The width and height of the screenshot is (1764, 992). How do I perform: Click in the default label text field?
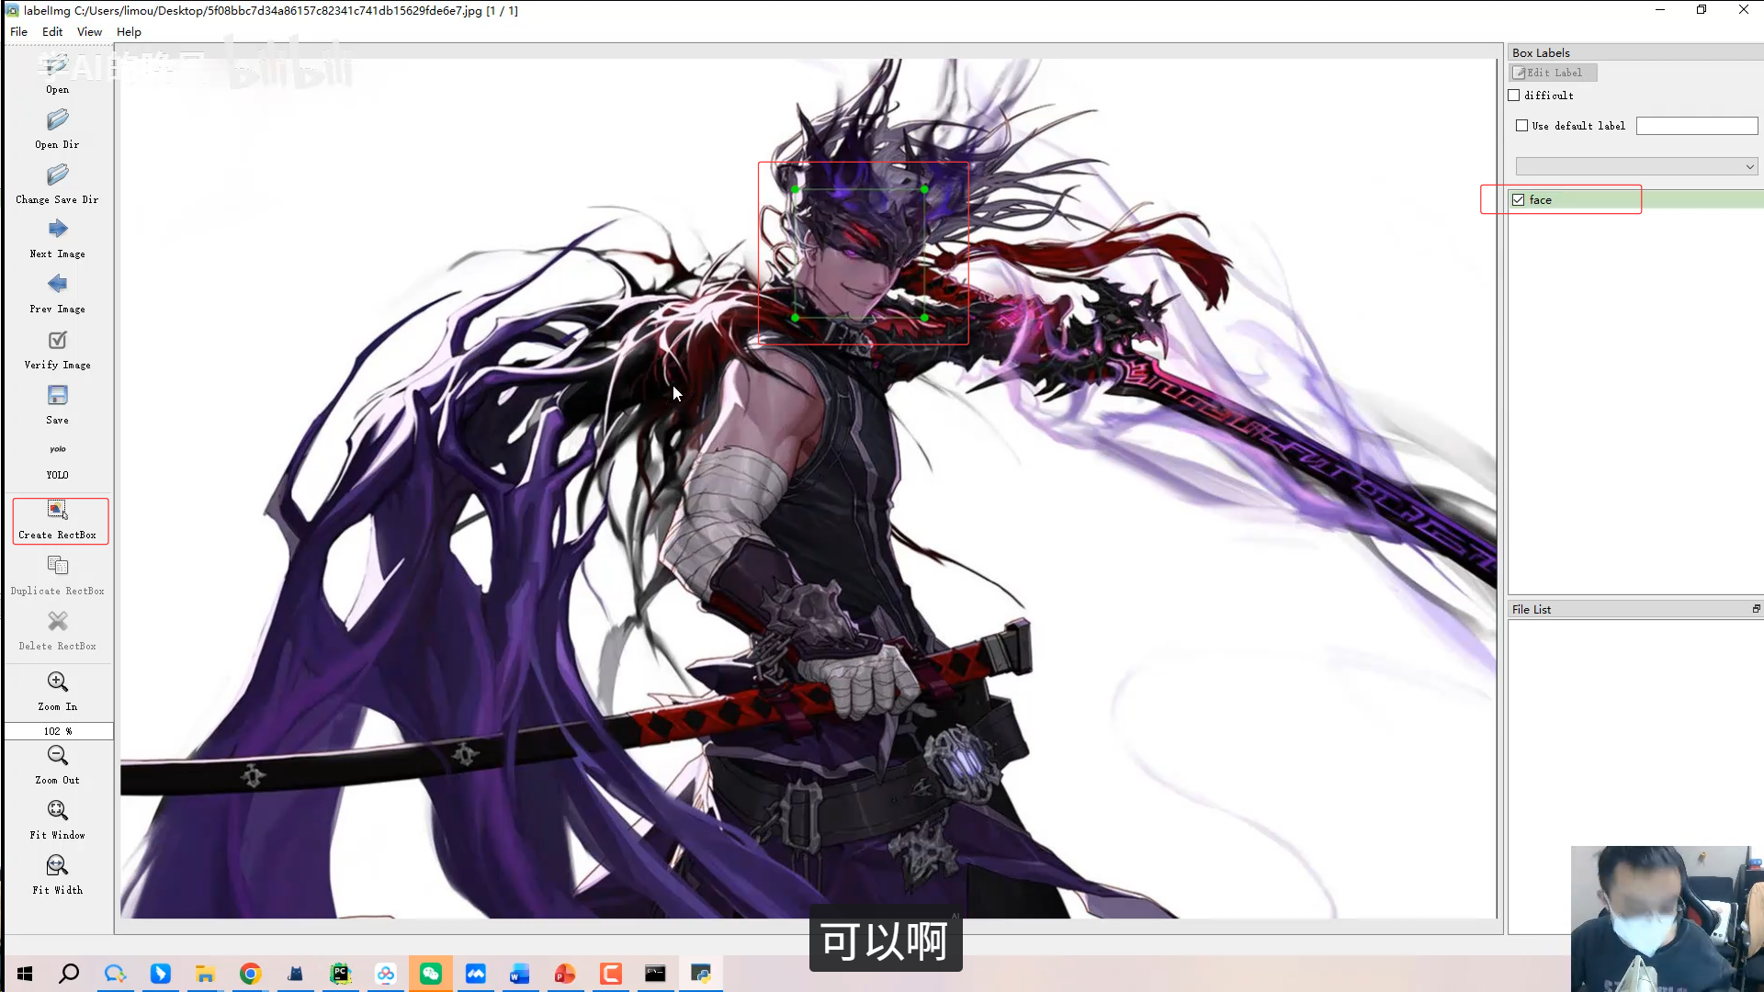click(x=1696, y=126)
